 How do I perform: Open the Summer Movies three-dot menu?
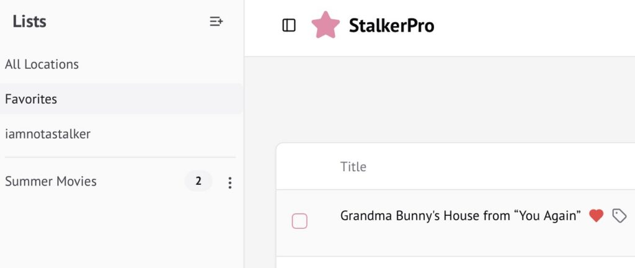coord(230,182)
